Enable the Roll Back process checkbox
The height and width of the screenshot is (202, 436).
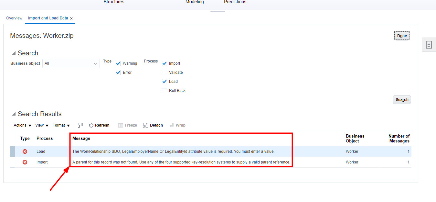pyautogui.click(x=165, y=91)
